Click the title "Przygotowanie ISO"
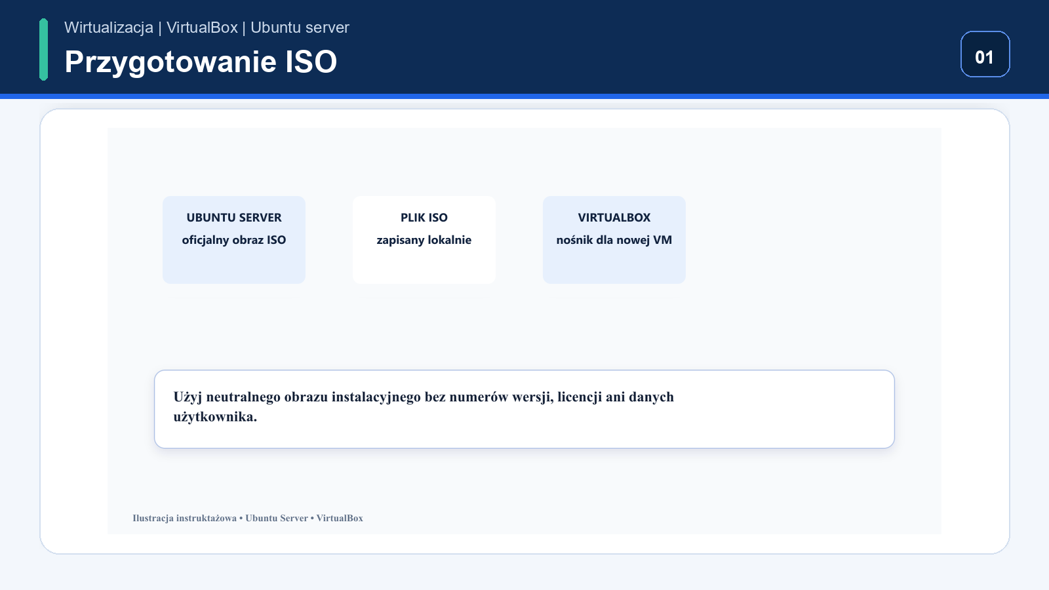1049x590 pixels. [201, 62]
